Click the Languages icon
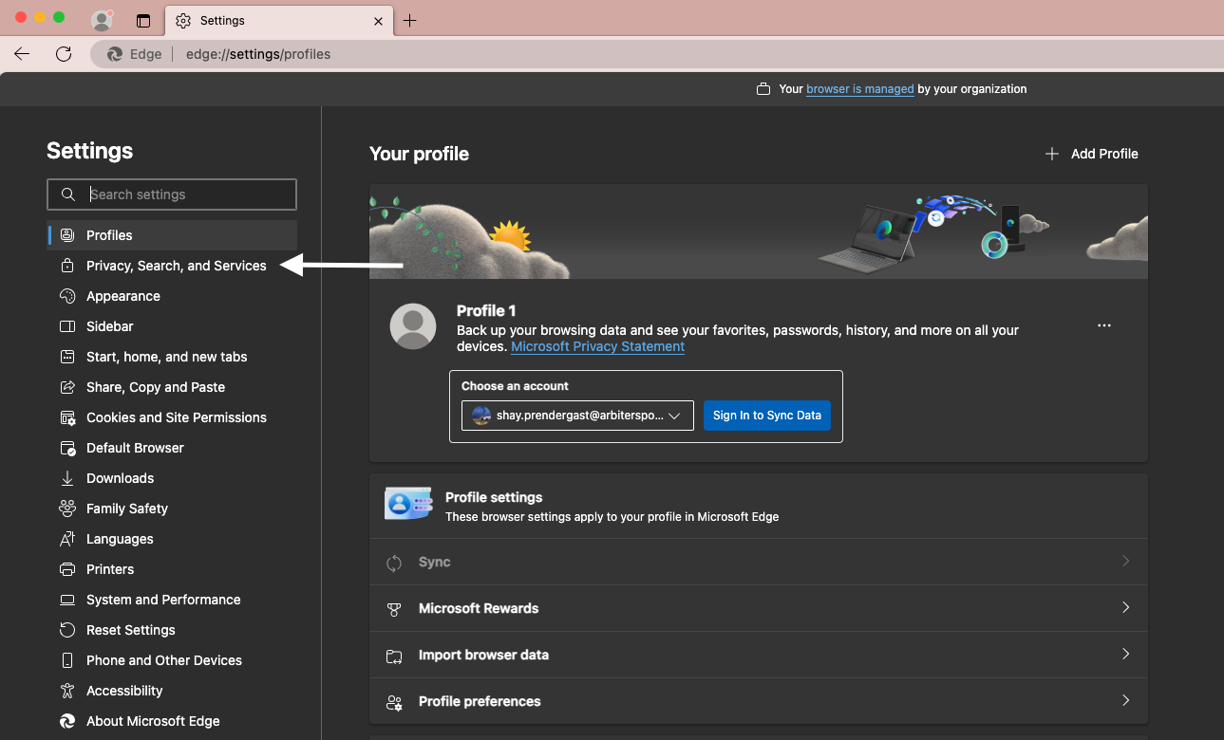Viewport: 1224px width, 740px height. coord(67,539)
